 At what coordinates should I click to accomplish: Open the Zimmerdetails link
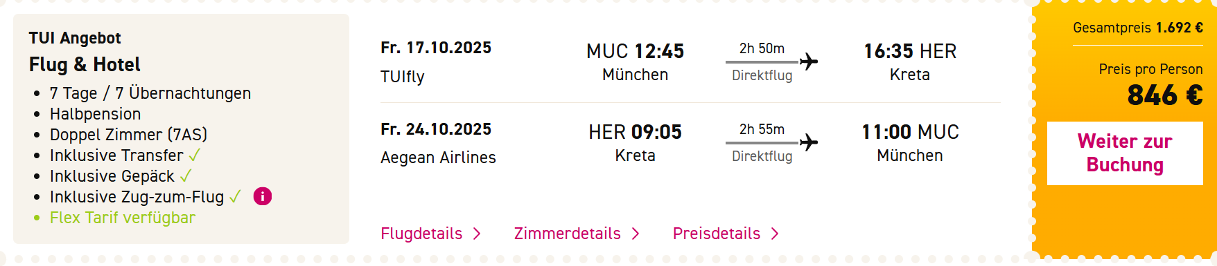(567, 234)
